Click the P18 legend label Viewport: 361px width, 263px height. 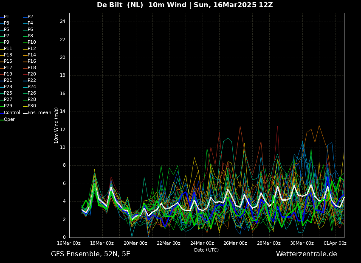32,68
